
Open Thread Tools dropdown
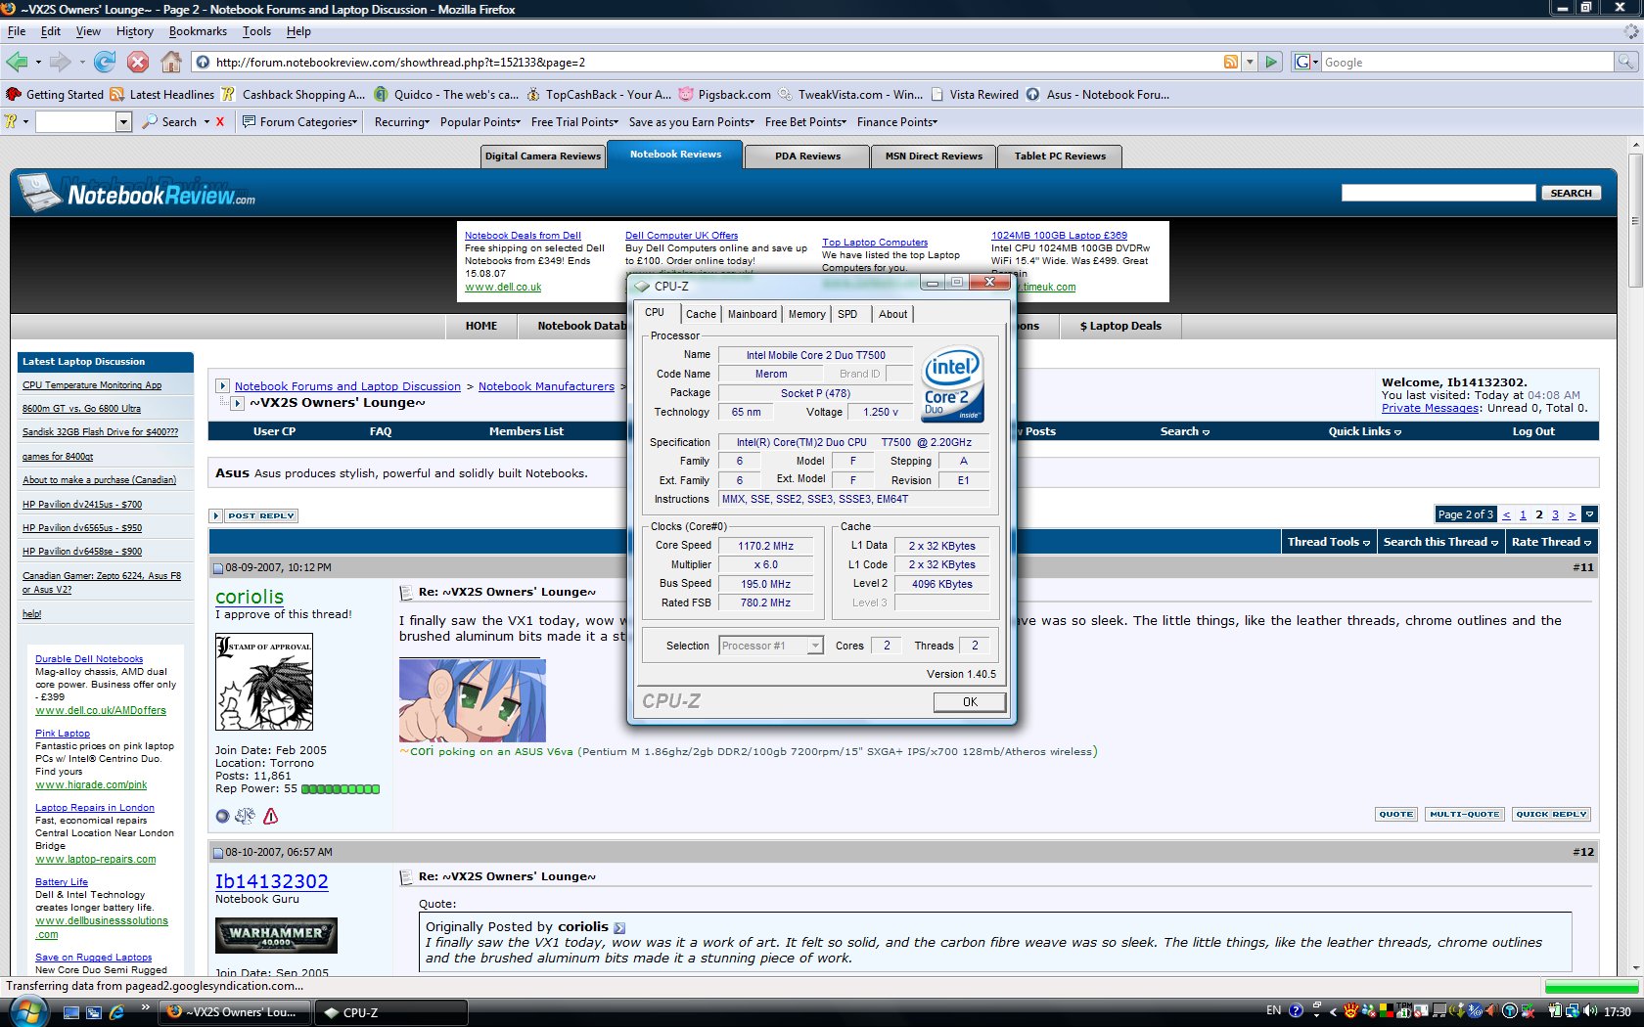(1329, 542)
